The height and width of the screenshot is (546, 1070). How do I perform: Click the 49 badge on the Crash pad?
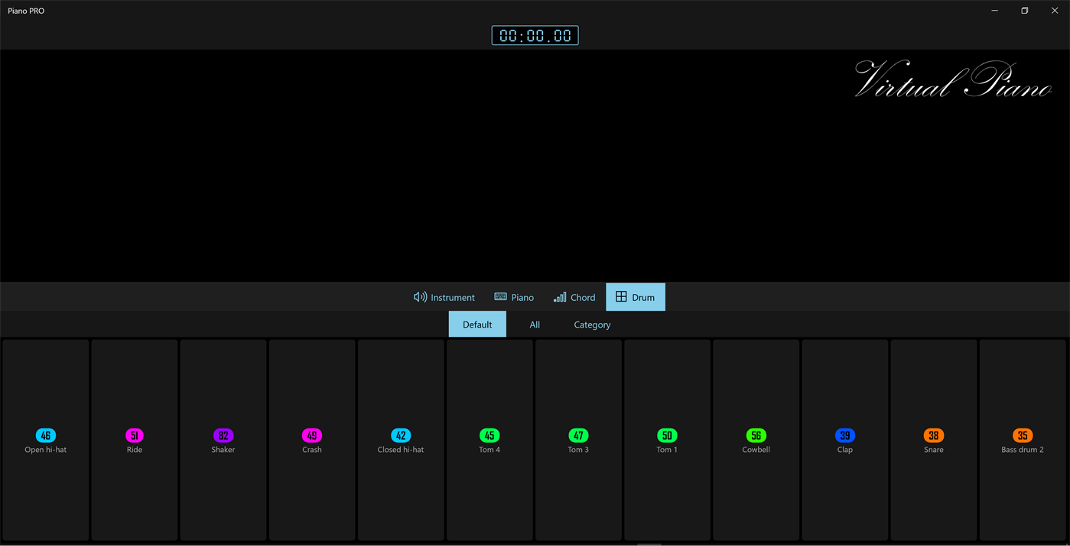pos(311,435)
